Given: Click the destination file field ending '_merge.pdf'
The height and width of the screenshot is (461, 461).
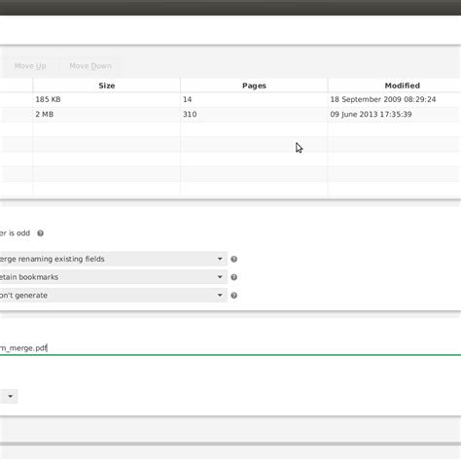Looking at the screenshot, I should (x=230, y=348).
